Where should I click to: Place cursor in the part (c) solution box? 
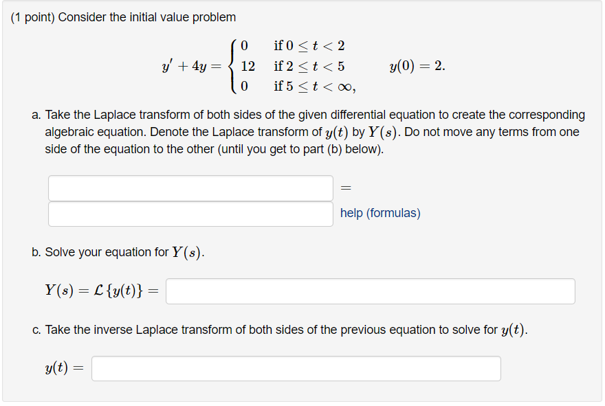[296, 368]
